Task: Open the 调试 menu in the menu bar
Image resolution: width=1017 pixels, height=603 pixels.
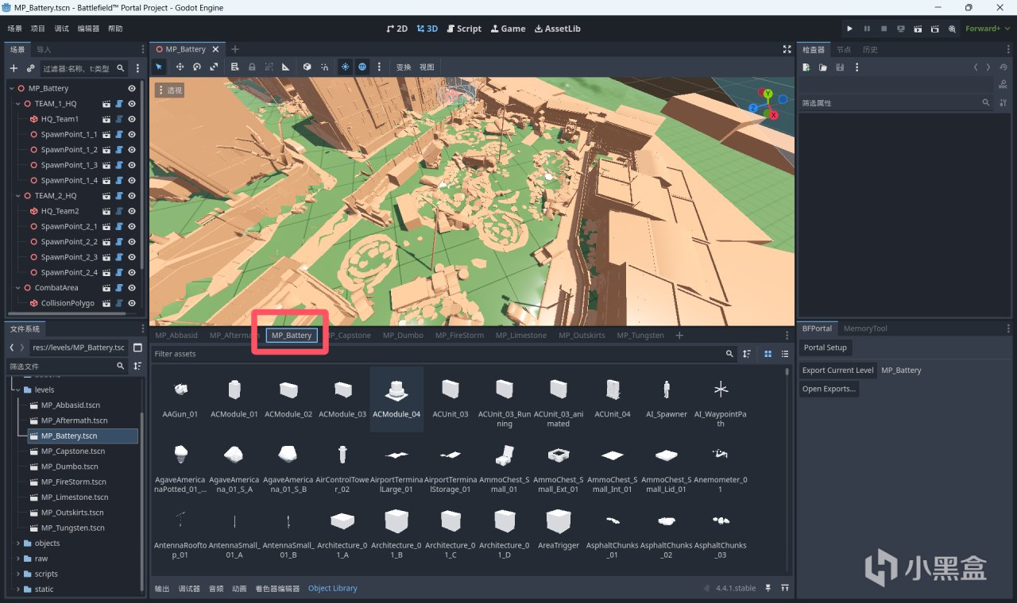Action: click(x=61, y=29)
